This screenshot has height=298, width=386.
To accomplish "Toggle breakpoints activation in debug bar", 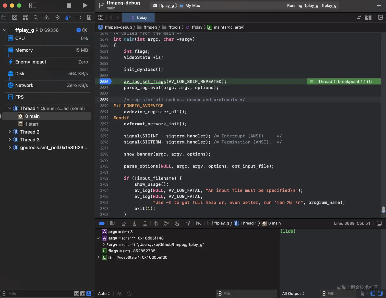I will pos(102,223).
